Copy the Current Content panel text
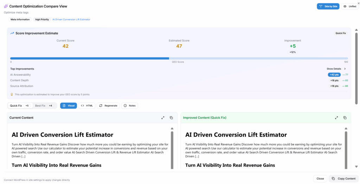The image size is (360, 184). [x=171, y=118]
